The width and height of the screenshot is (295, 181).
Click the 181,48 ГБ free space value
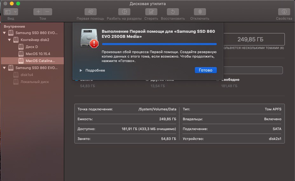click(x=229, y=86)
